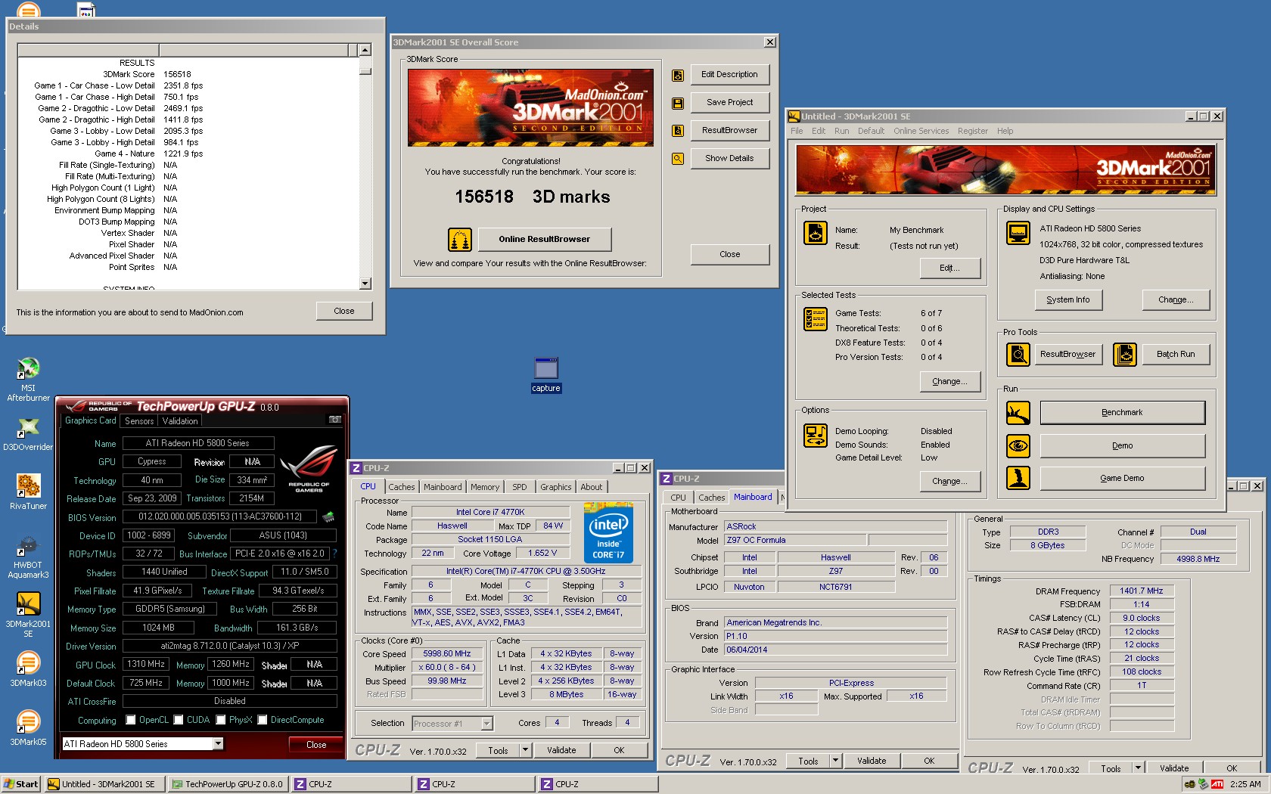Open the Validation tab in GPU-Z

(x=180, y=421)
